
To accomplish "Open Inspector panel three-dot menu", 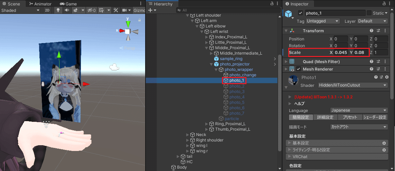I will (x=390, y=4).
